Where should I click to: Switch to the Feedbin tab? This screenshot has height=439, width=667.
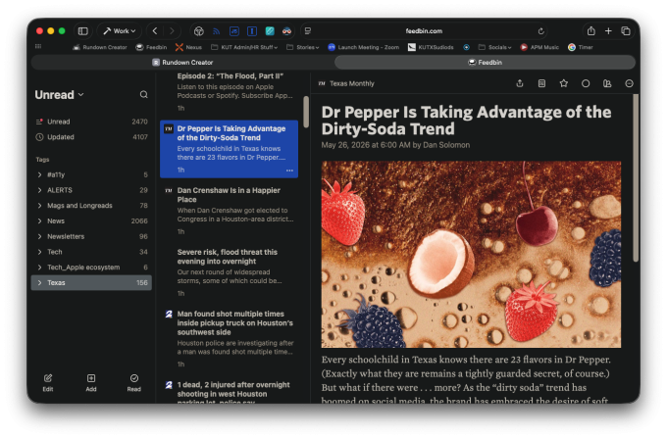click(x=485, y=63)
